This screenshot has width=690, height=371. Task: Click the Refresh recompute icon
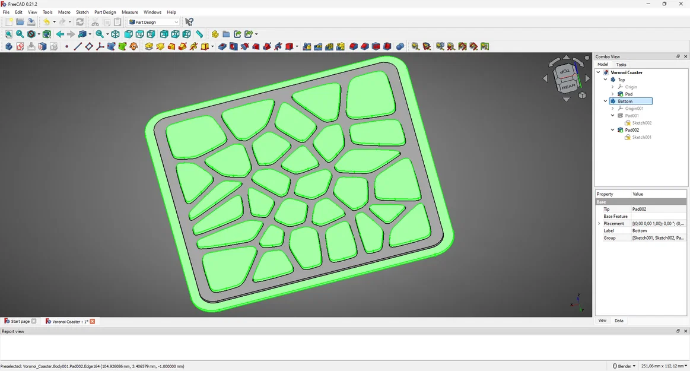80,22
